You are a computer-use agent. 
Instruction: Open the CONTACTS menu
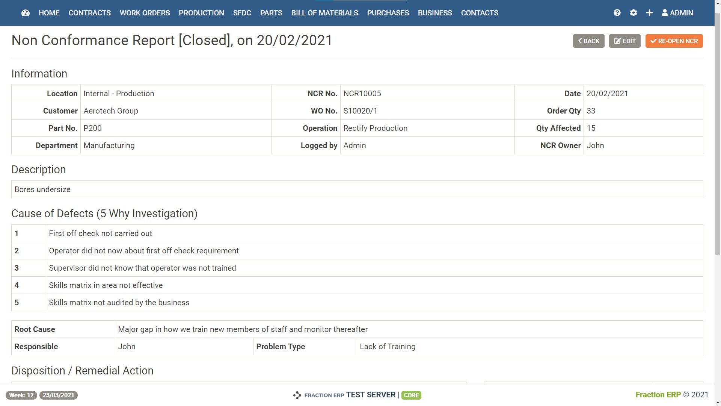(x=480, y=13)
